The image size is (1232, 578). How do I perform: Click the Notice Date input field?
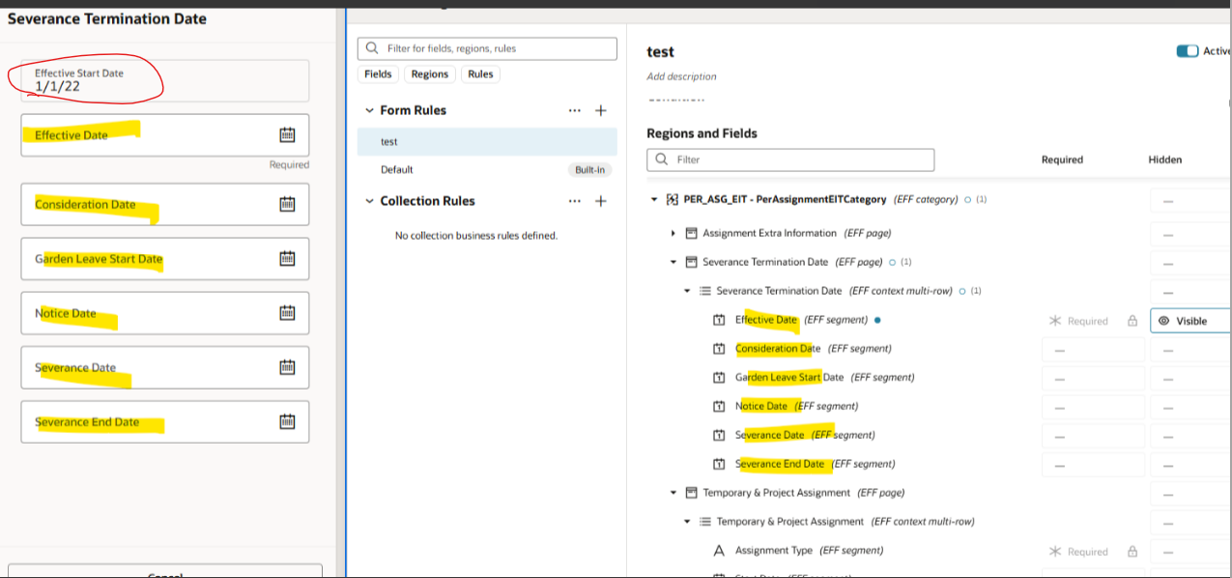164,312
